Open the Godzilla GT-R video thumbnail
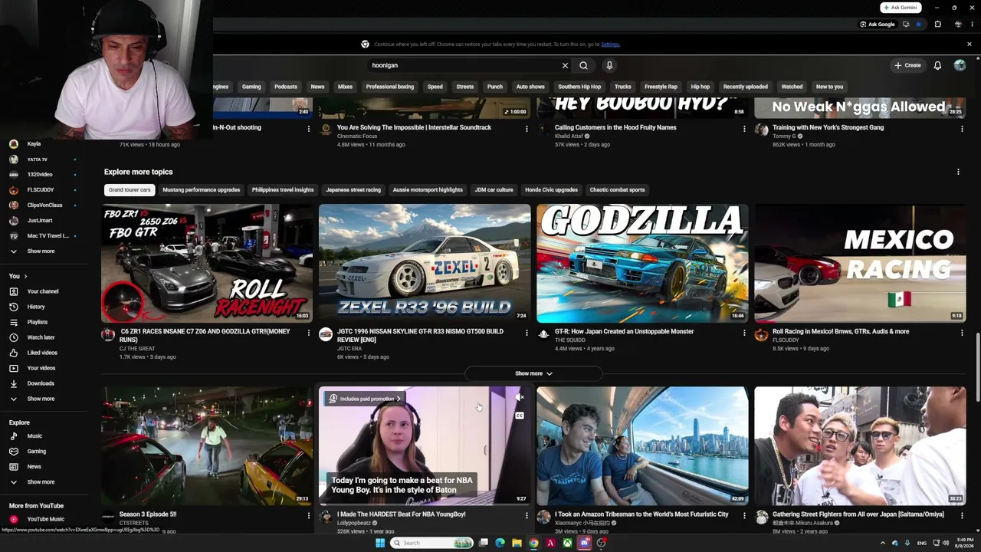The height and width of the screenshot is (552, 981). (642, 263)
